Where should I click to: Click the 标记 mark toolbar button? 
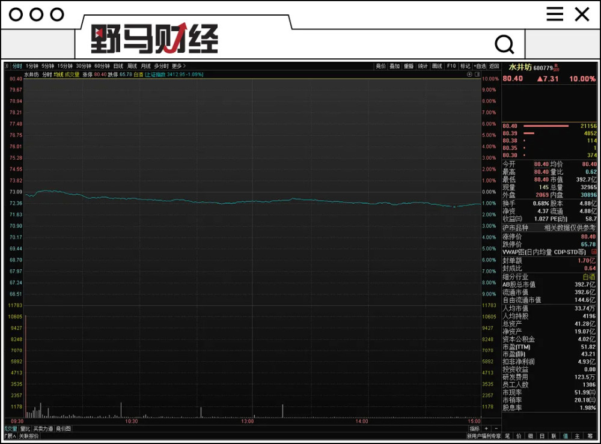point(465,66)
